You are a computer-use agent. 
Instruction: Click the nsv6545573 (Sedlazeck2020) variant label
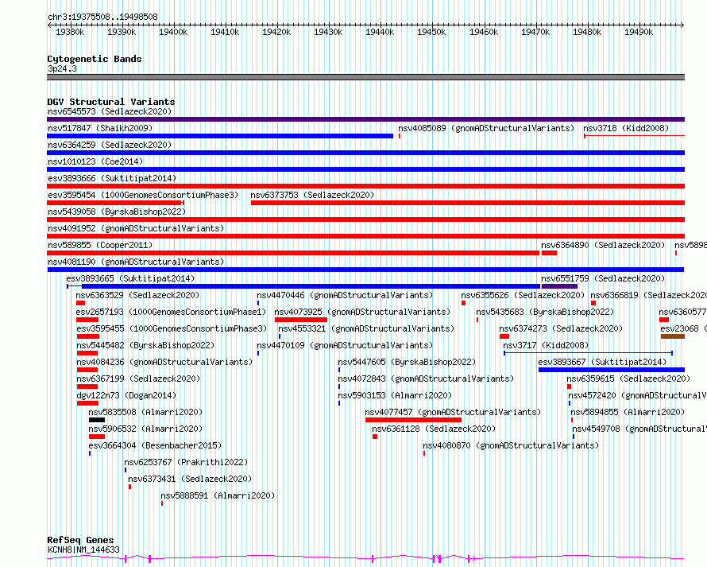tap(110, 111)
